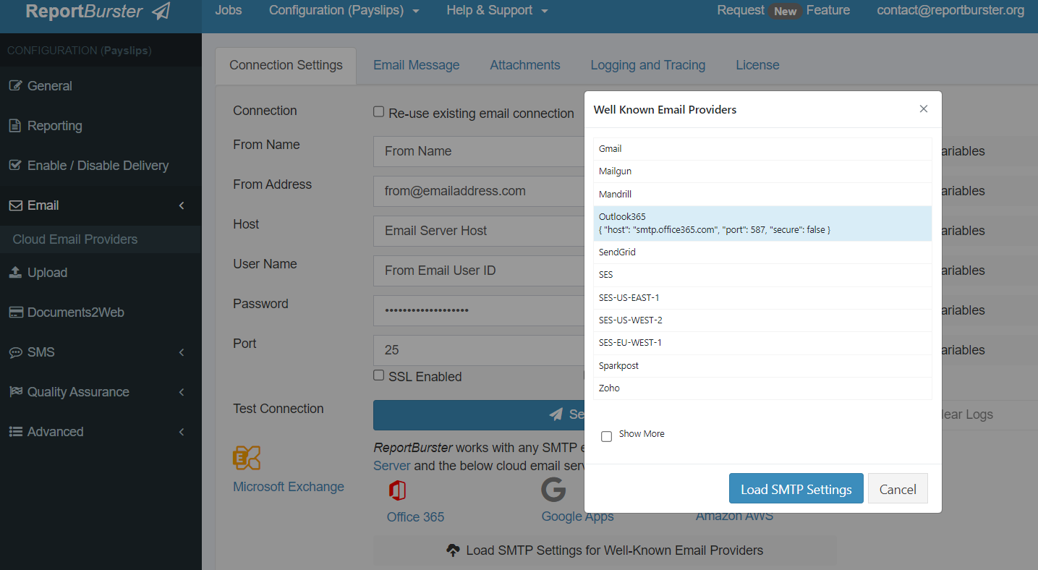
Task: Open the Configuration (Payslips) dropdown menu
Action: tap(344, 10)
